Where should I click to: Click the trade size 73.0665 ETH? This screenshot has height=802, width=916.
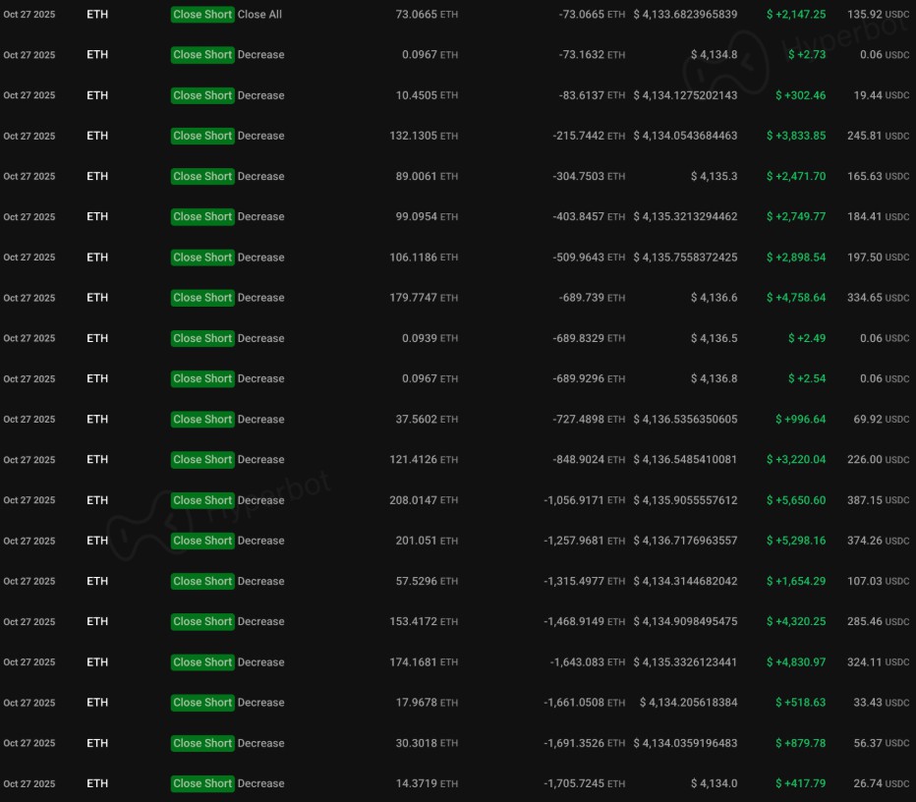(x=427, y=15)
